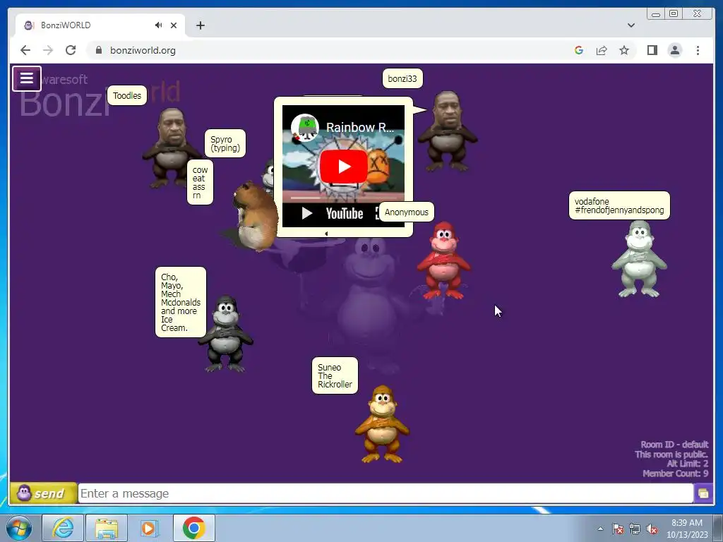
Task: Click the Google icon in address bar
Action: pos(579,50)
